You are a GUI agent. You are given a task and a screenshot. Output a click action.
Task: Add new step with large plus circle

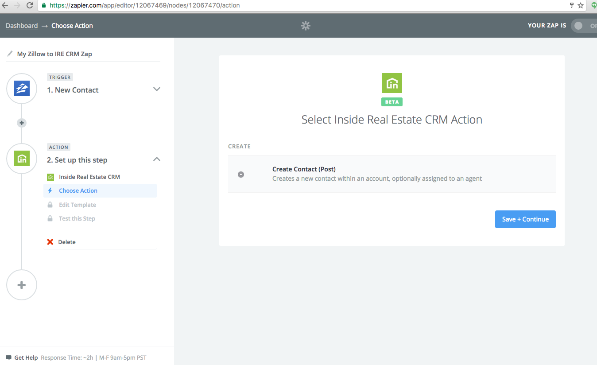point(22,285)
